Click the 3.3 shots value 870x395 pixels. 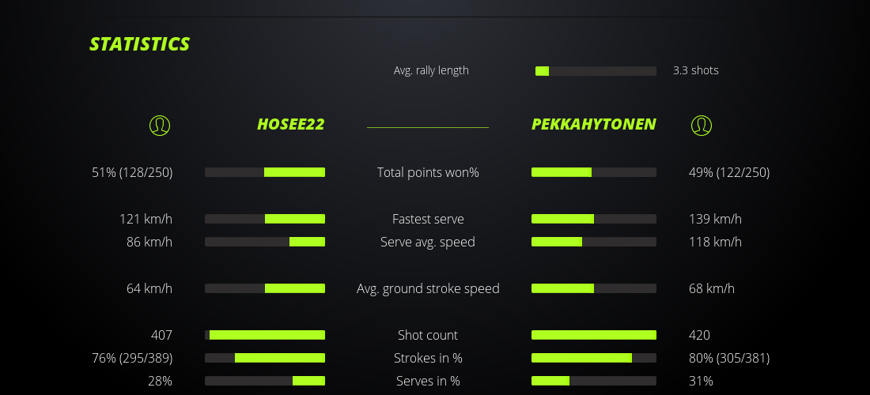coord(696,70)
